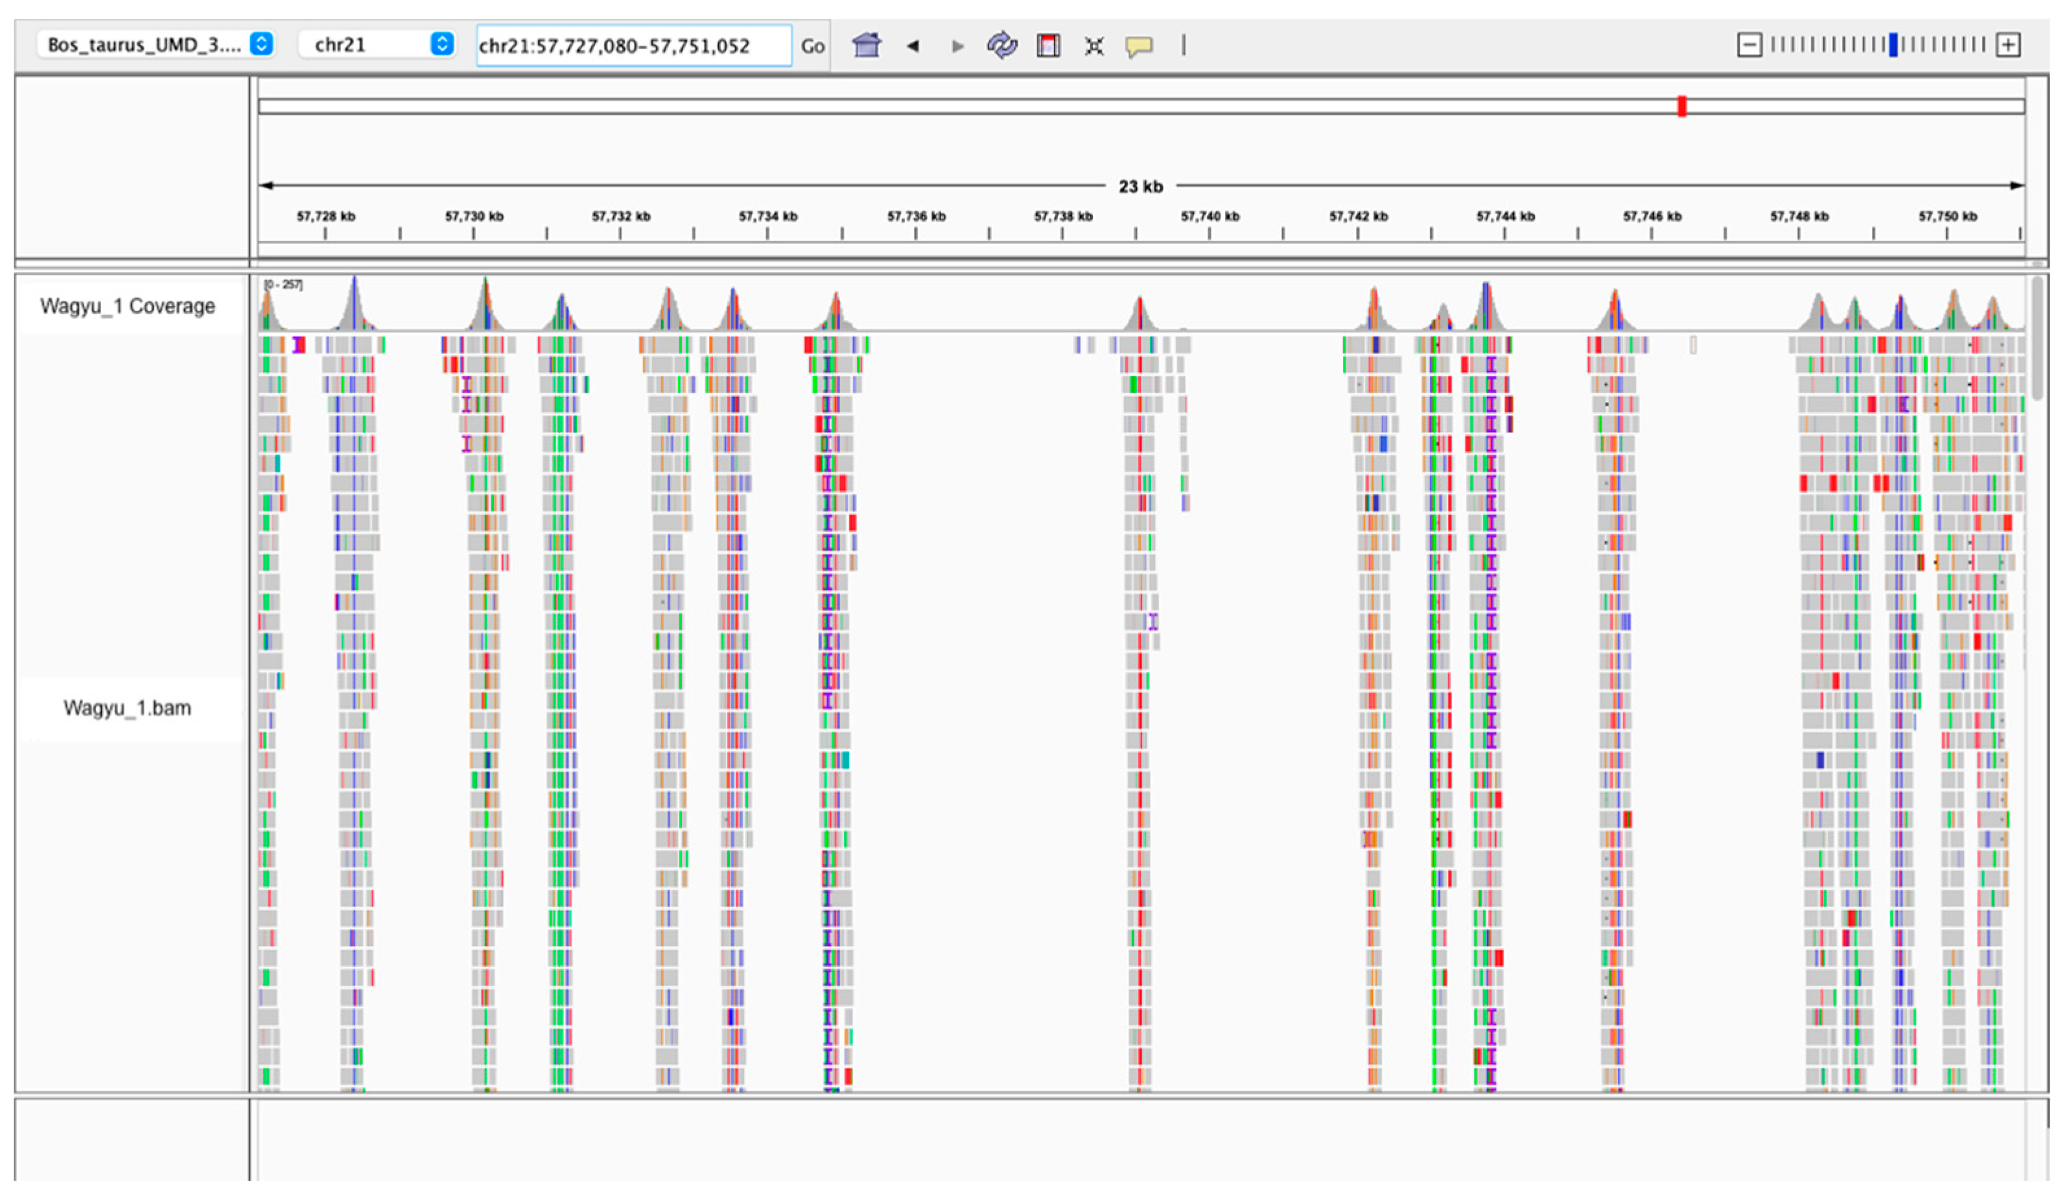
Task: Select the Wagyu_1.bam track label
Action: click(x=127, y=708)
